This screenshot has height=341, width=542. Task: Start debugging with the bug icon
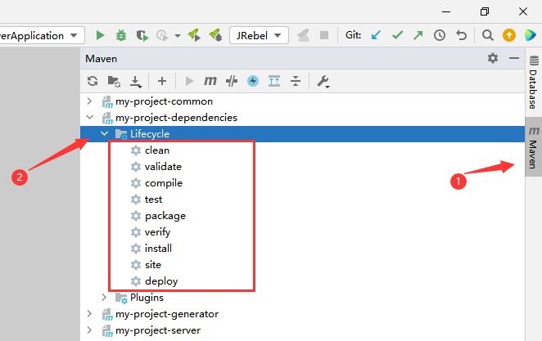coord(121,35)
